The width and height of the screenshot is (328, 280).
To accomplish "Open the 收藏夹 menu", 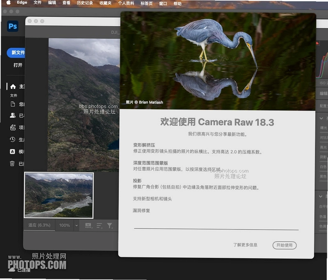I will coord(105,3).
